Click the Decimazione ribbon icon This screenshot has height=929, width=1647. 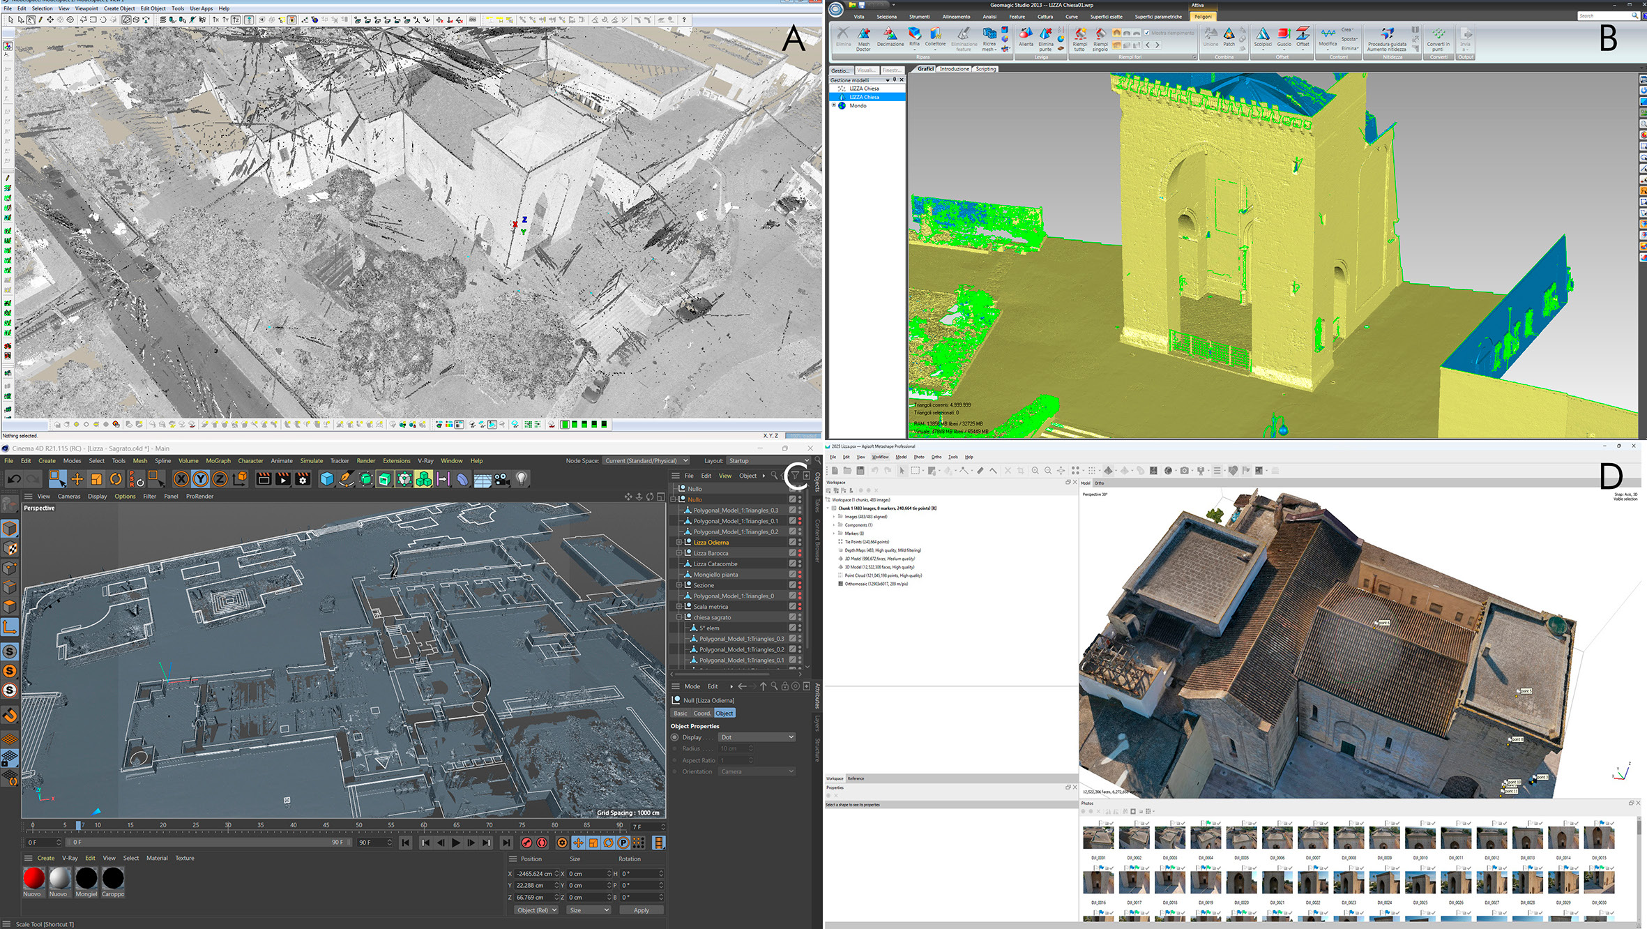coord(890,38)
